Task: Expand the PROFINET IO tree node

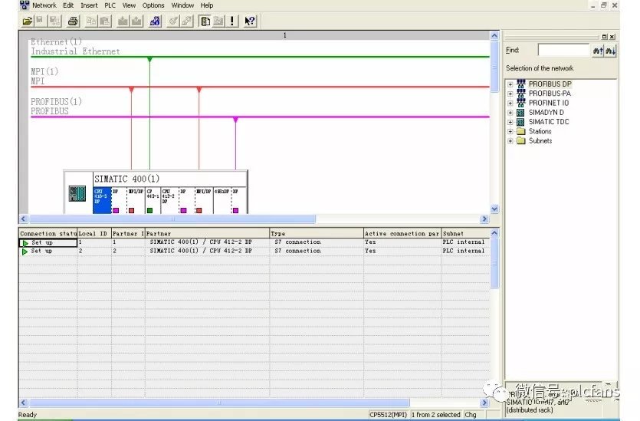Action: (x=510, y=103)
